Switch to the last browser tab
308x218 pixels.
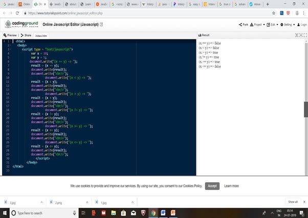tap(255, 4)
